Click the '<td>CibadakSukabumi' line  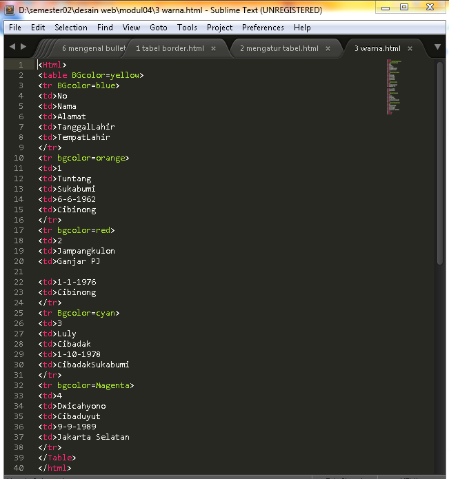83,365
